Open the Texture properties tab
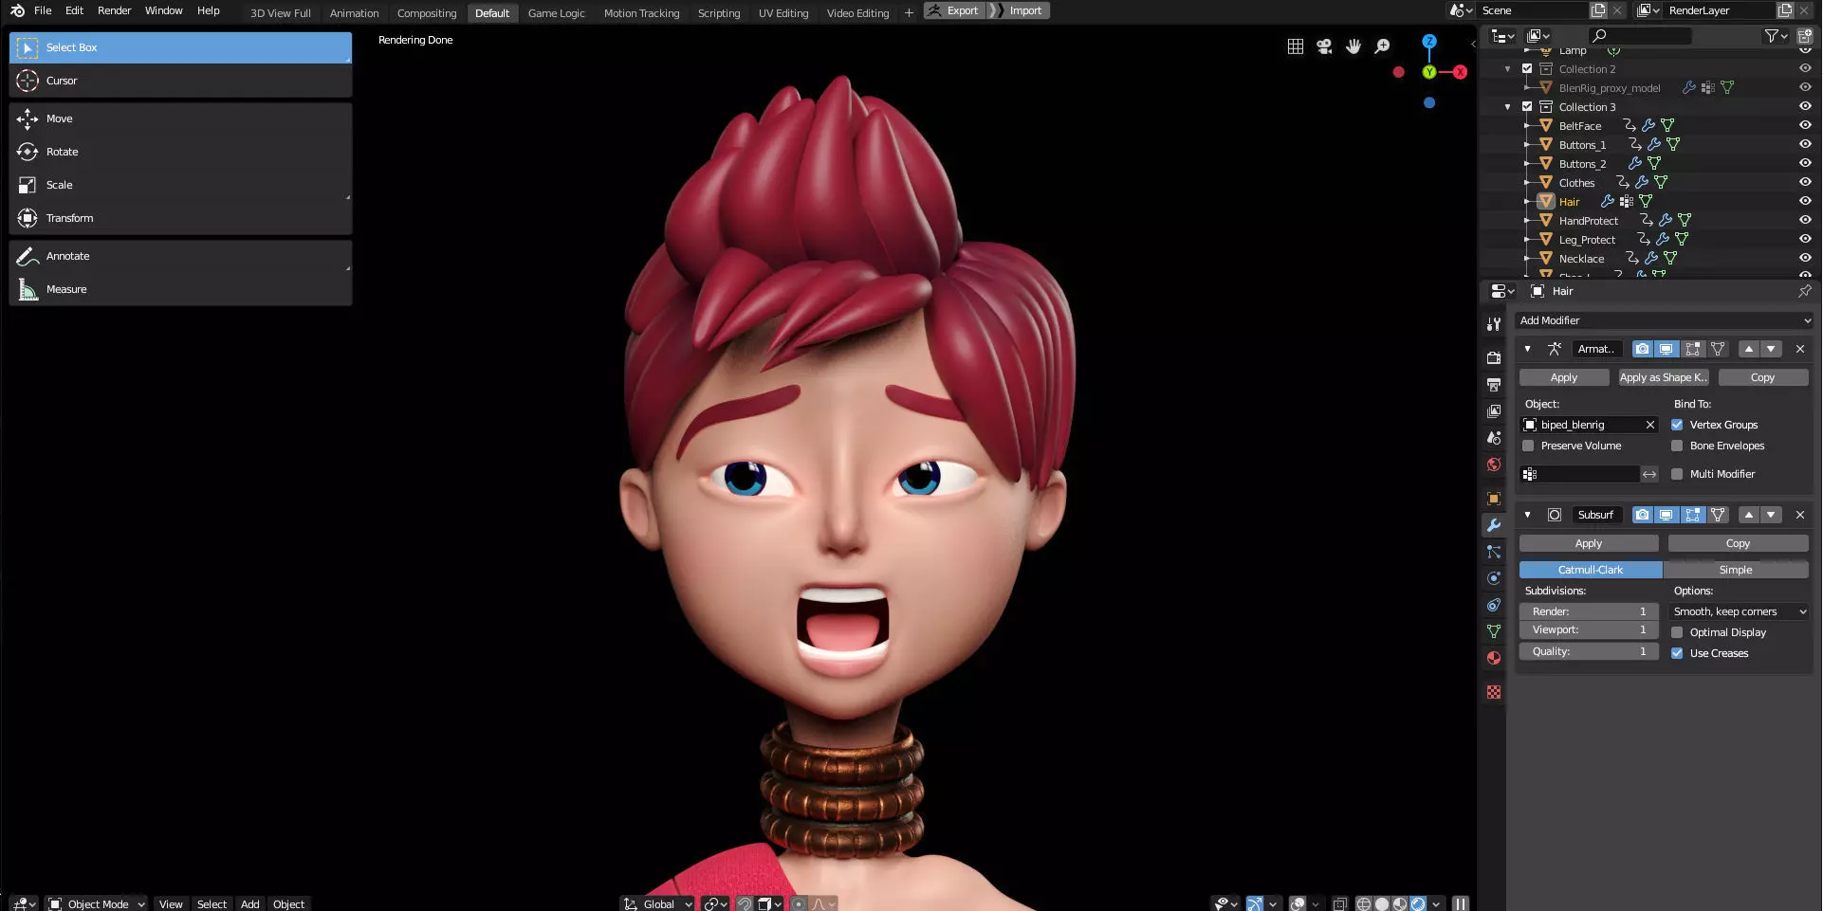The width and height of the screenshot is (1823, 911). (x=1494, y=691)
